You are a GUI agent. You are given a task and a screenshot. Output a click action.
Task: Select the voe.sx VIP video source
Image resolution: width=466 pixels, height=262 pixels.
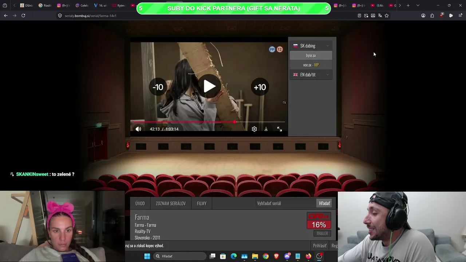click(x=311, y=65)
